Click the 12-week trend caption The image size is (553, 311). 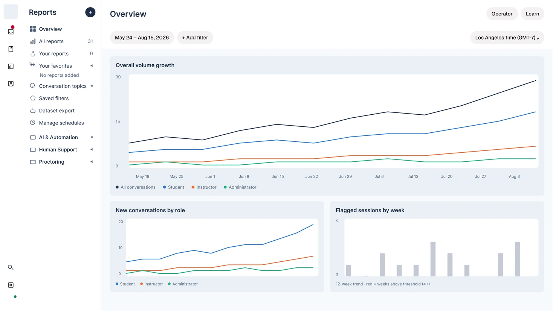click(382, 284)
